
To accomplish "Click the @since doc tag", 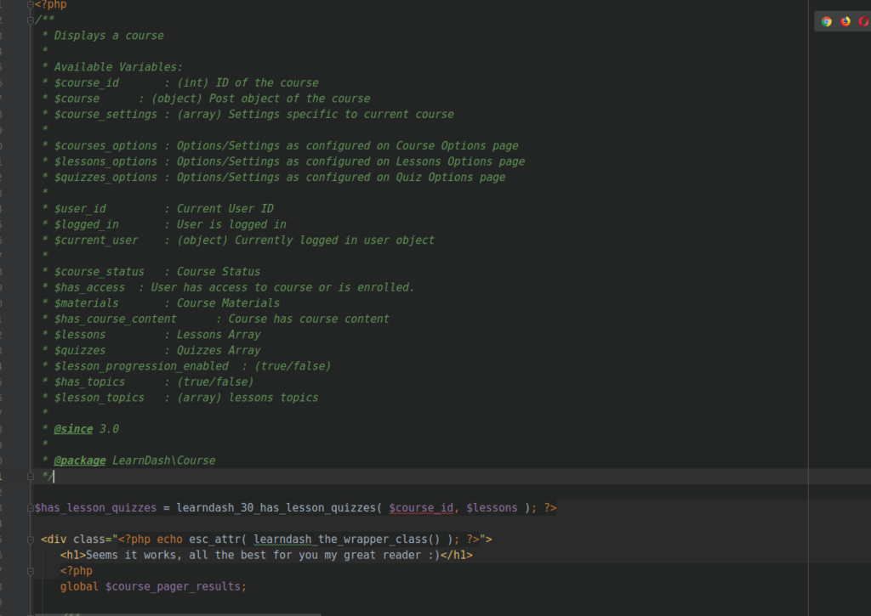I will [74, 429].
